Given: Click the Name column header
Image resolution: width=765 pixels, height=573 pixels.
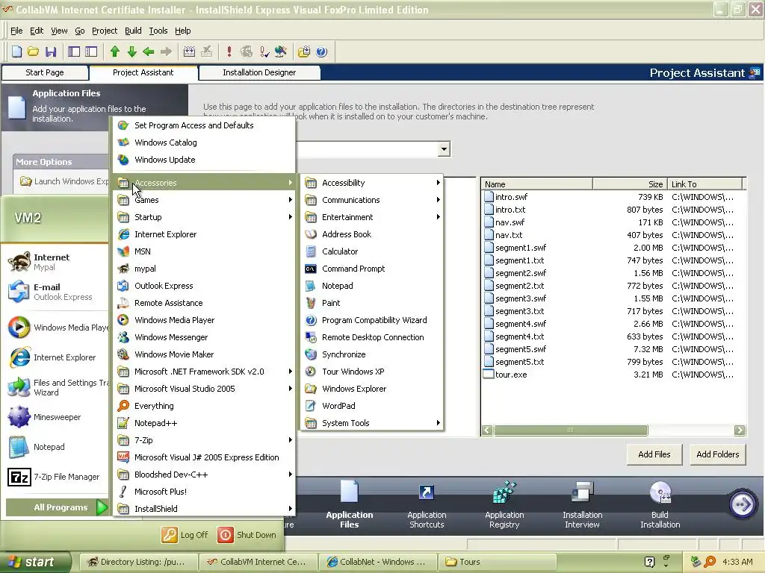Looking at the screenshot, I should click(x=536, y=184).
